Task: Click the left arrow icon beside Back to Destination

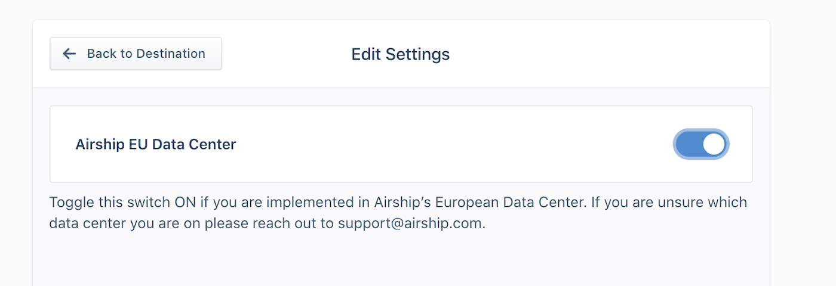Action: click(x=70, y=54)
